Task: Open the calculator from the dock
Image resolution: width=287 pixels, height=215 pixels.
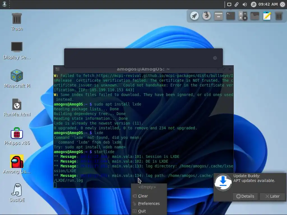Action: 243,16
